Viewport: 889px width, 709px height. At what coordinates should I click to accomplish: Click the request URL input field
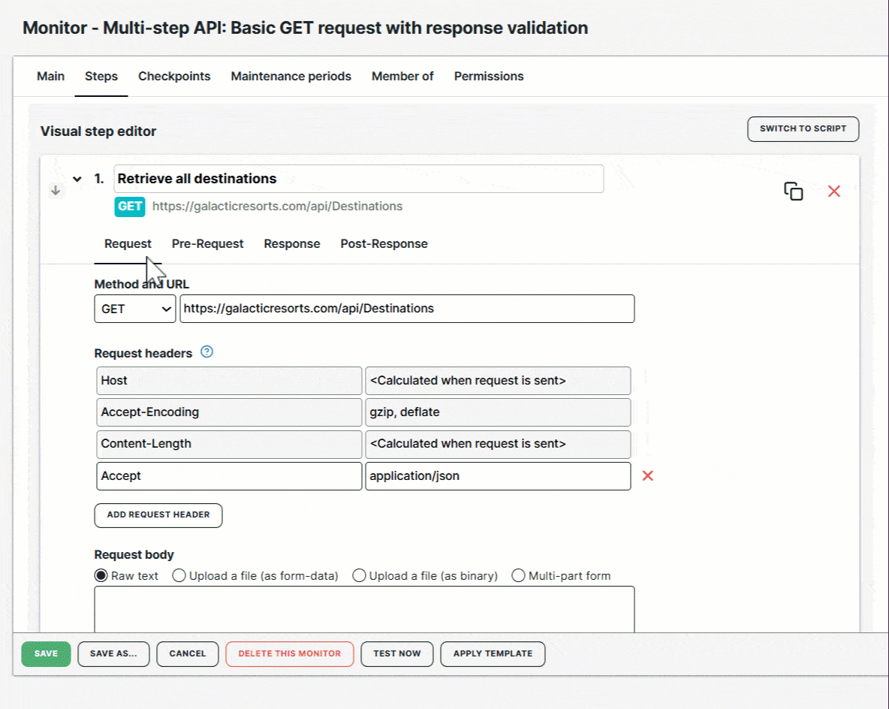coord(407,309)
